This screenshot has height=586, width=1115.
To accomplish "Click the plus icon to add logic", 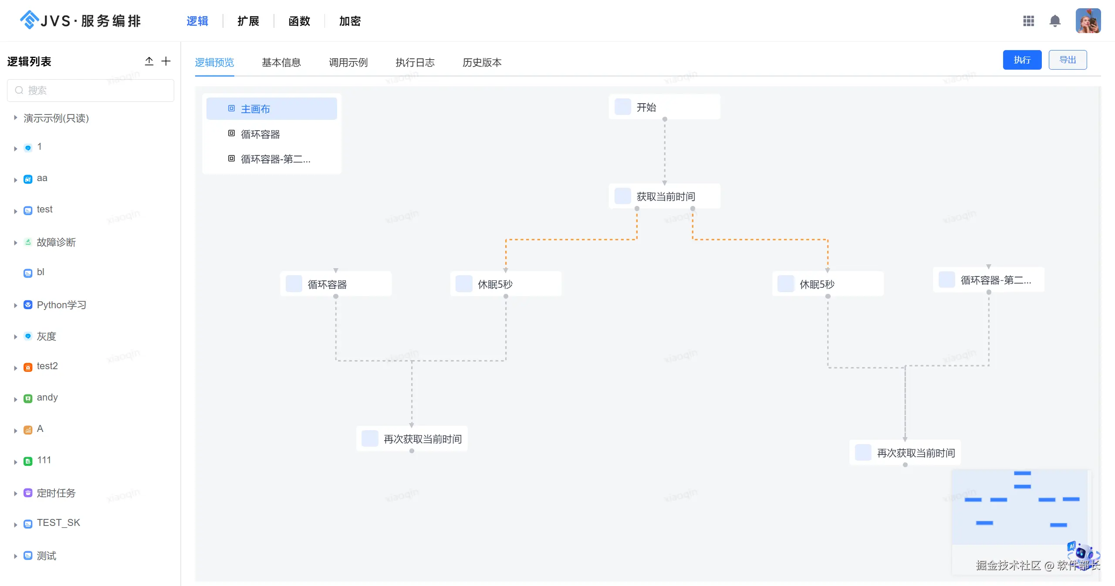I will (x=166, y=61).
